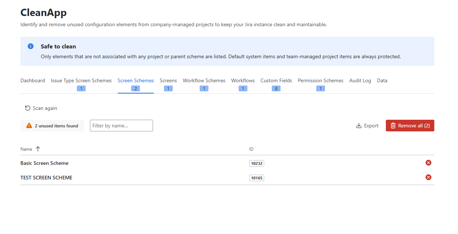Select the Data tab

click(x=382, y=80)
